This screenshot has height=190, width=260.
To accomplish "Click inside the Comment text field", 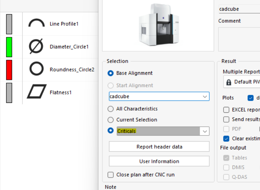I will click(x=239, y=39).
